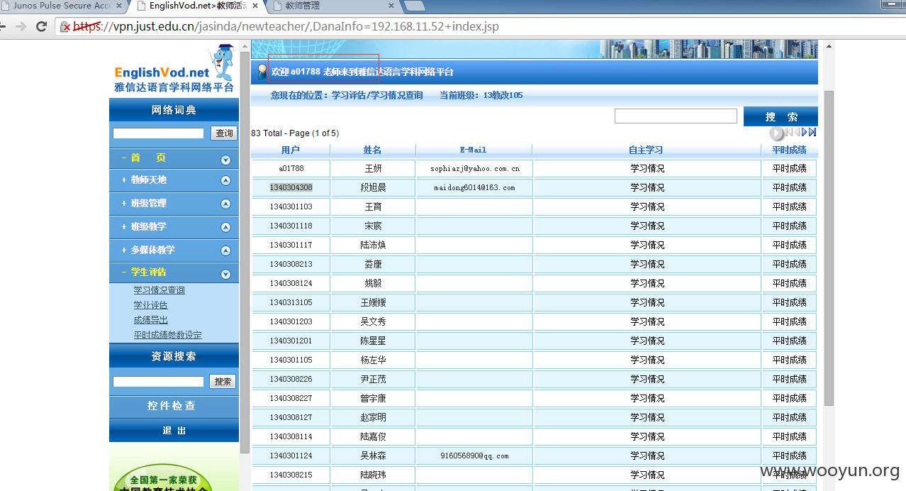Screen dimensions: 906x491
Task: Go to the next page of results
Action: 805,132
